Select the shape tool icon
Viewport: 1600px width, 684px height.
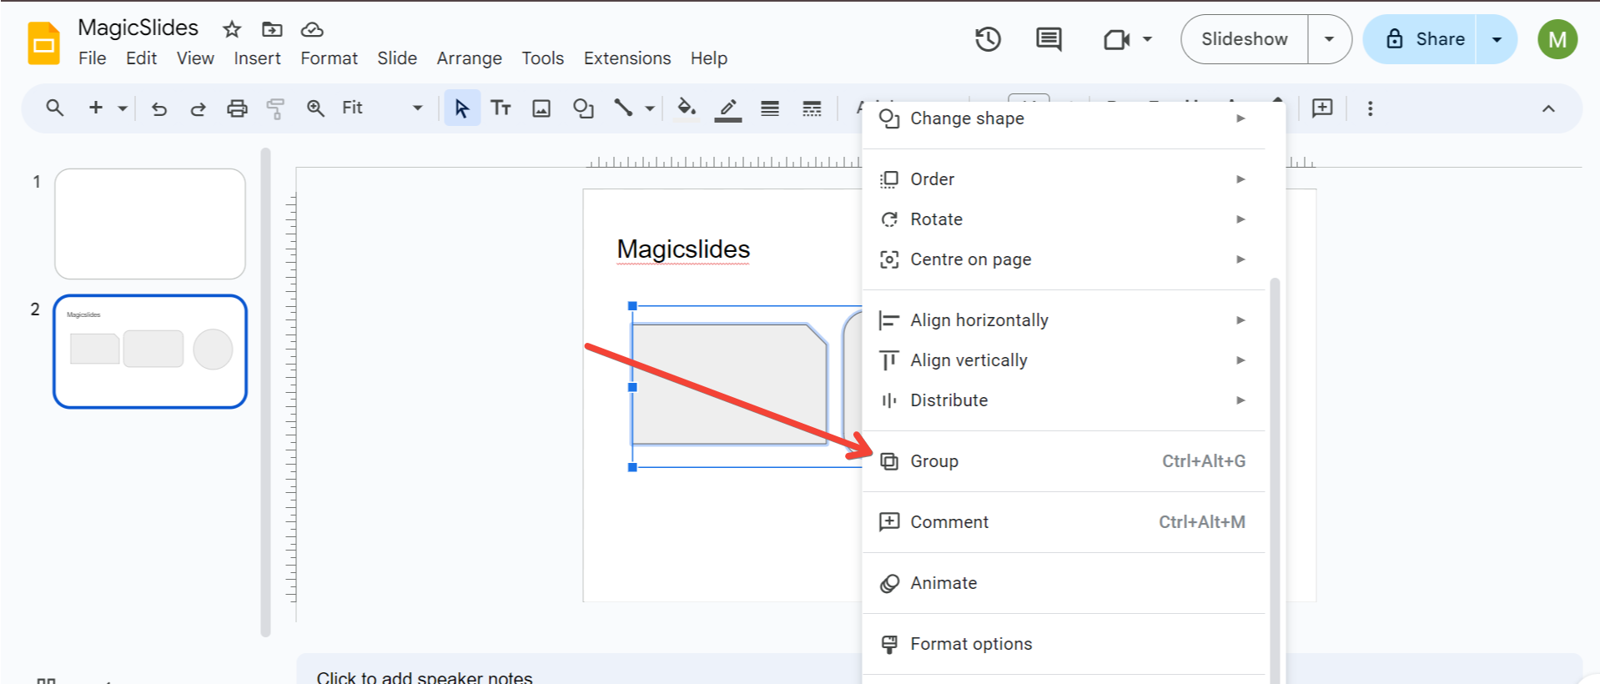583,108
